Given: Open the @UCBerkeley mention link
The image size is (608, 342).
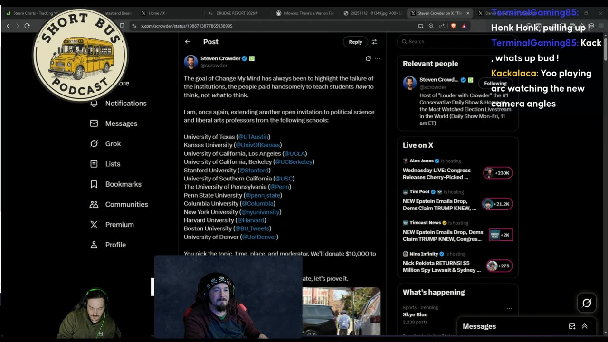Looking at the screenshot, I should [294, 161].
